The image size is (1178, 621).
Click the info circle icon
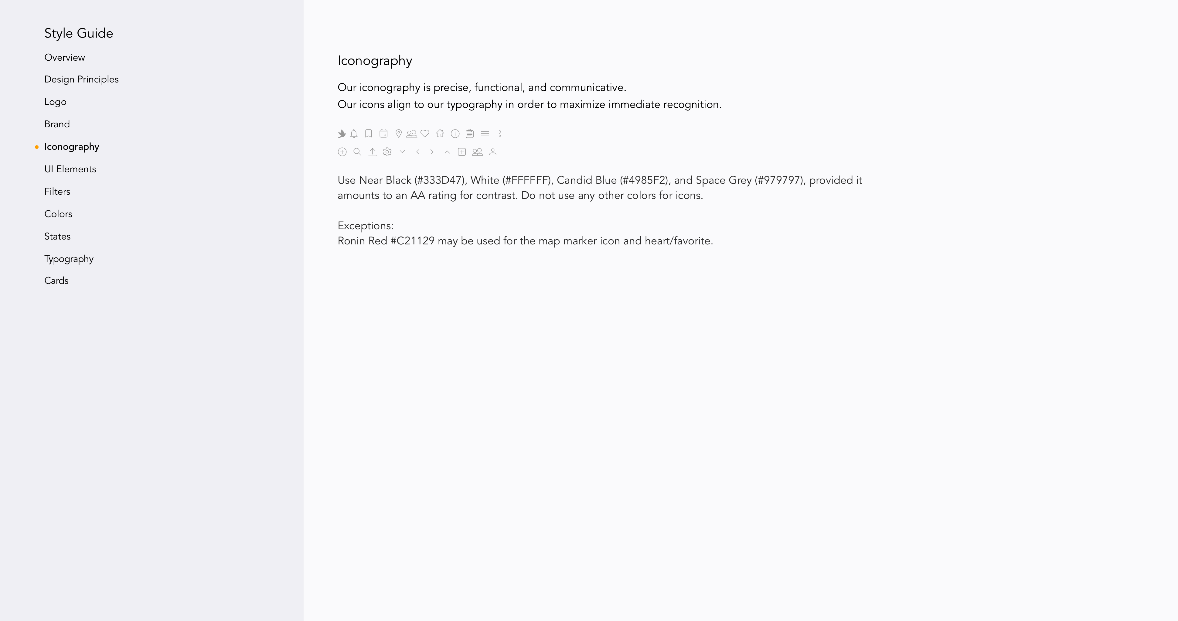tap(455, 133)
